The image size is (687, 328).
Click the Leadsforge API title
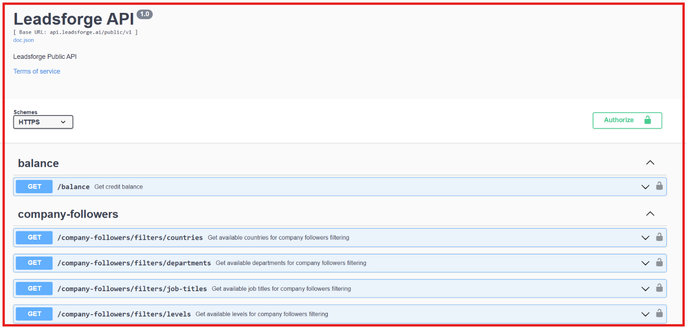74,19
